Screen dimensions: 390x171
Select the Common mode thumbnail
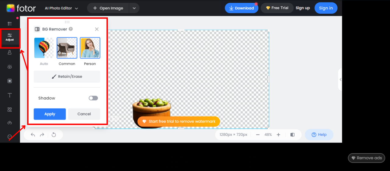click(x=67, y=48)
